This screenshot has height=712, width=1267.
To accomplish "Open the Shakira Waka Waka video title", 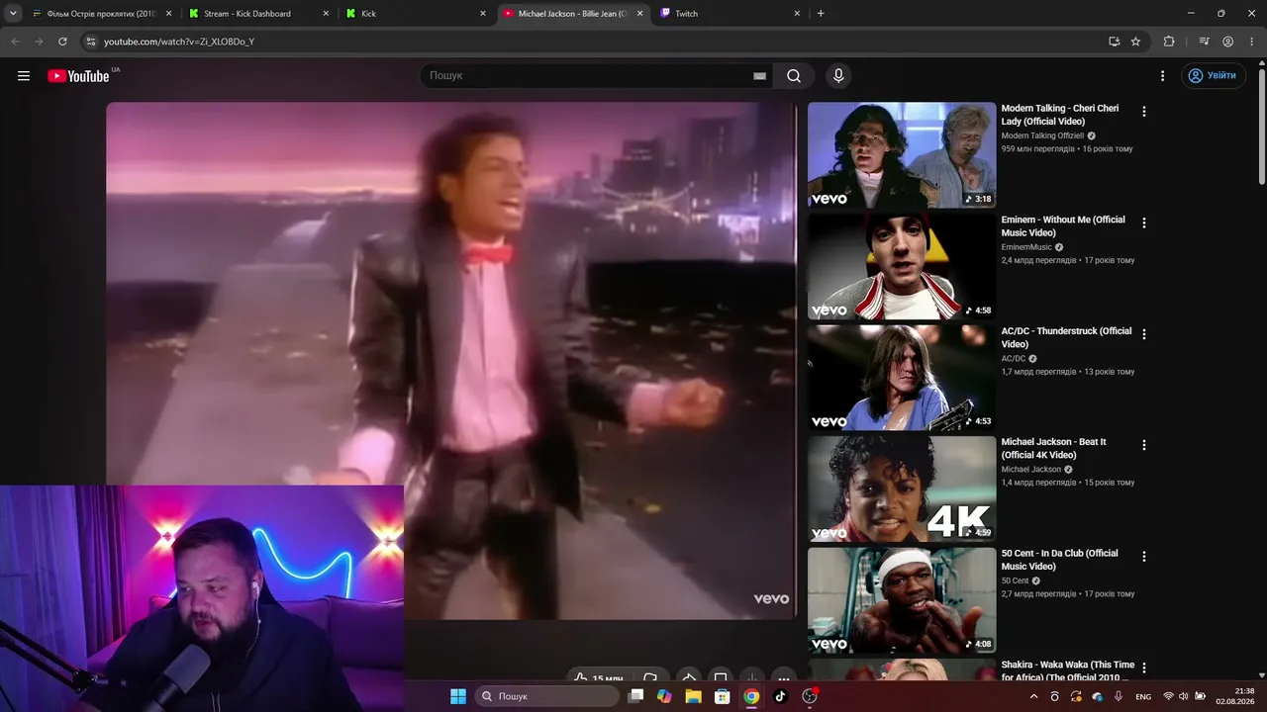I will [x=1068, y=671].
